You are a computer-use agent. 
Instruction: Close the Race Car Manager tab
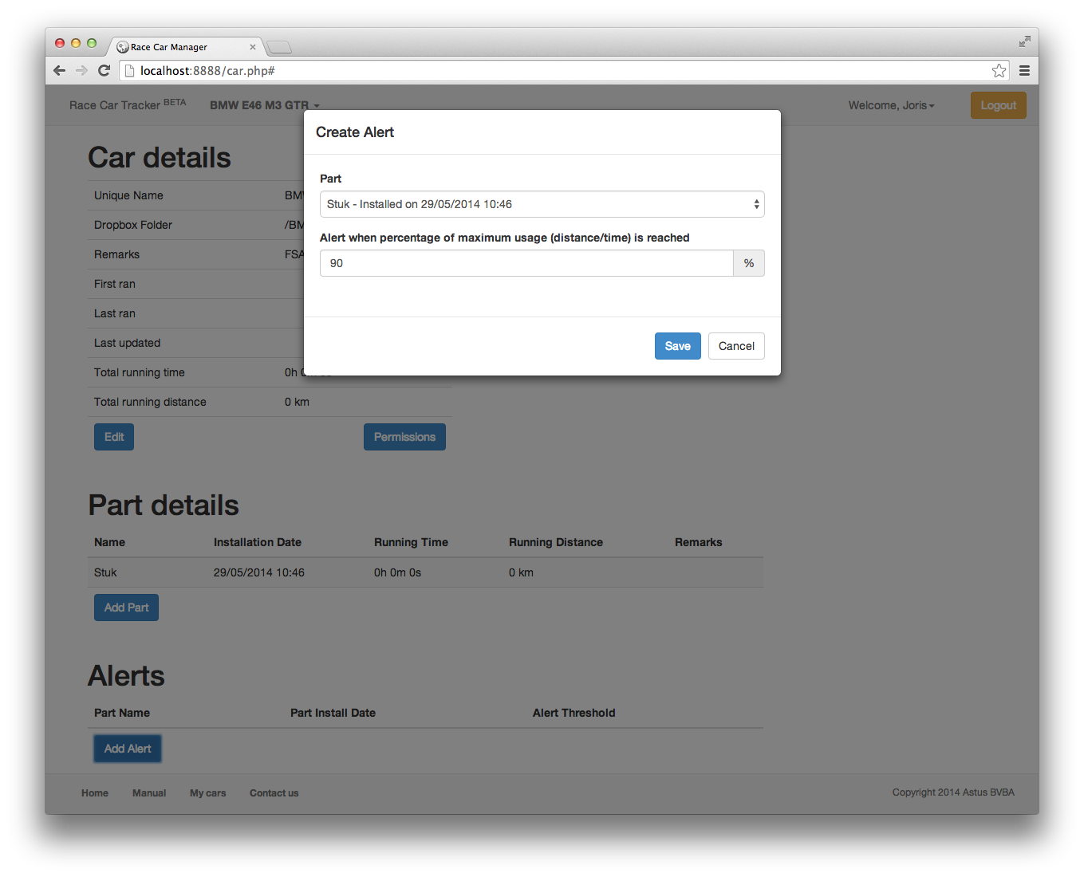point(253,47)
